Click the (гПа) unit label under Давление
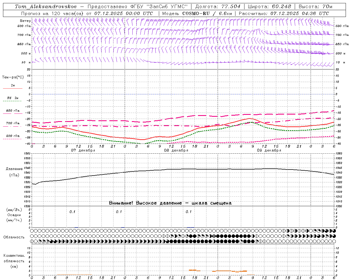The width and height of the screenshot is (350, 280). pyautogui.click(x=14, y=175)
